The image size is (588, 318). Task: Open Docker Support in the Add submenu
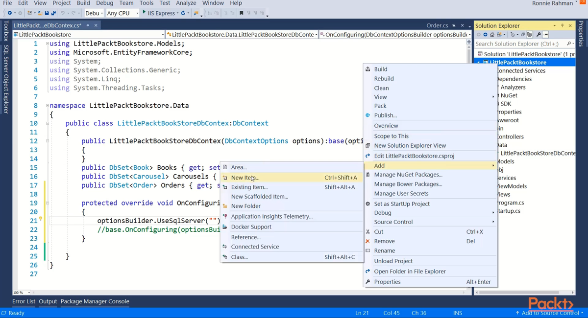291,227
